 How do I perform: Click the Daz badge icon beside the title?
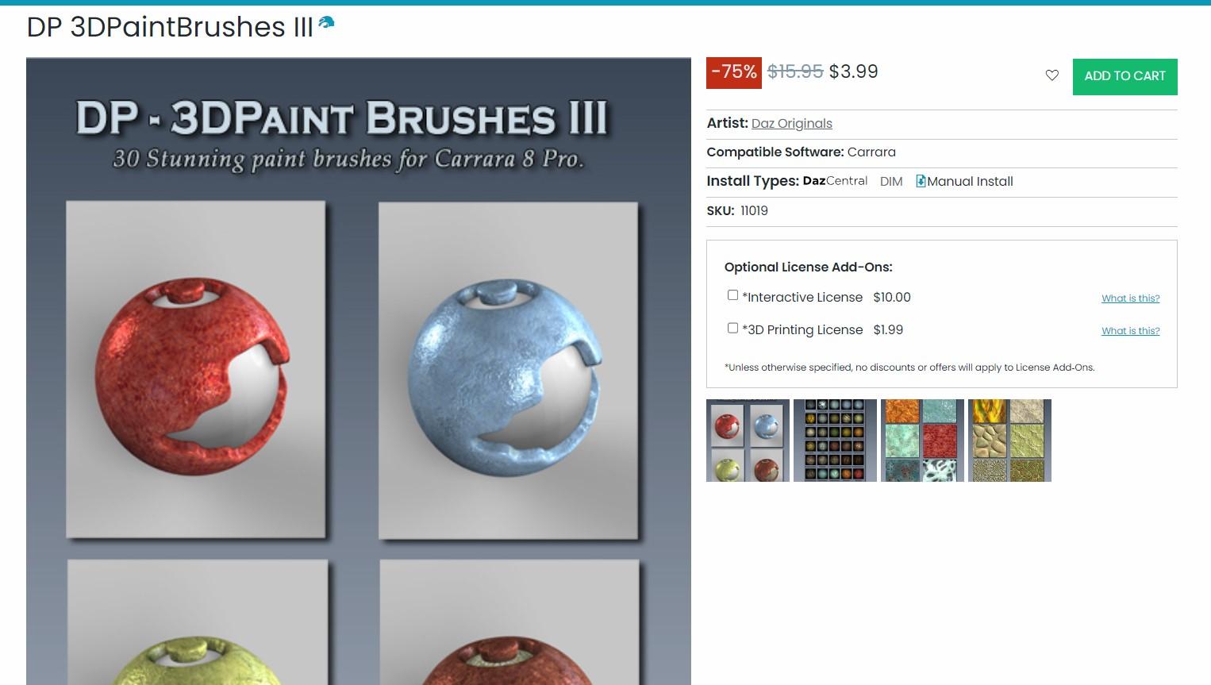326,22
